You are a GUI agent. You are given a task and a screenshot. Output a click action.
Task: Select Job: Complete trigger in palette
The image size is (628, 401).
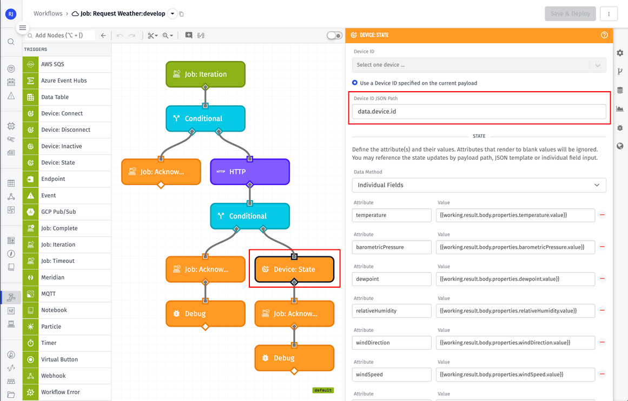point(67,228)
